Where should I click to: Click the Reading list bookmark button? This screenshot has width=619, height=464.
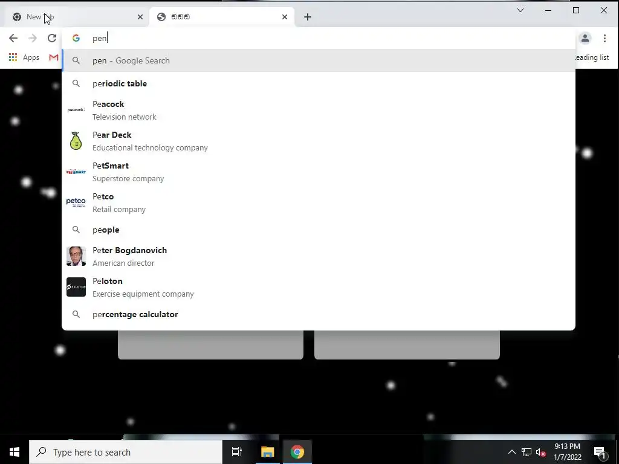[591, 57]
